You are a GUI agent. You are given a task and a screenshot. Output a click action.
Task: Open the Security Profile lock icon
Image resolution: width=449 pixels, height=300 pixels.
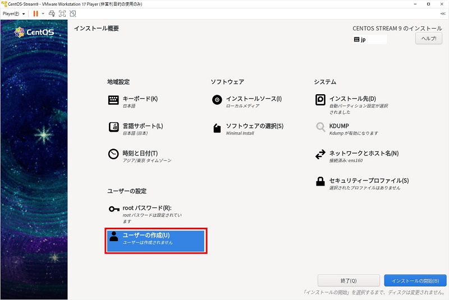click(x=320, y=181)
